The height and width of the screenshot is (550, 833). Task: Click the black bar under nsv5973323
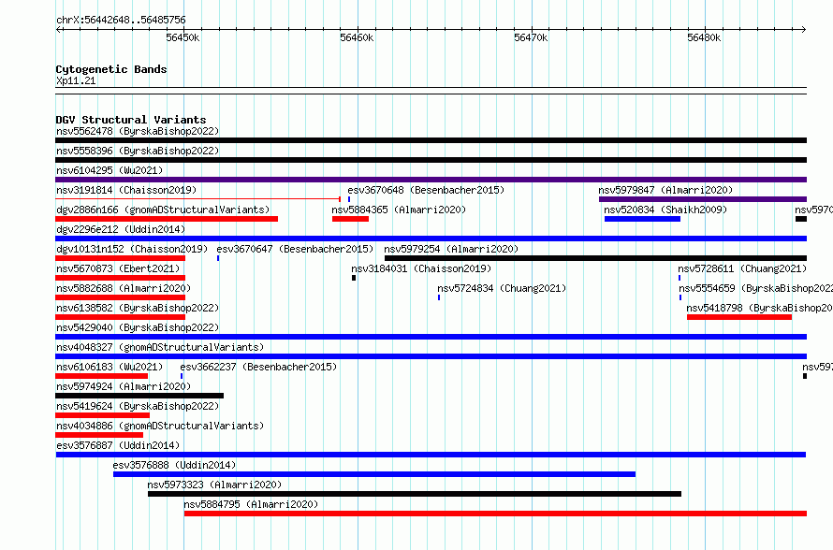pos(415,494)
